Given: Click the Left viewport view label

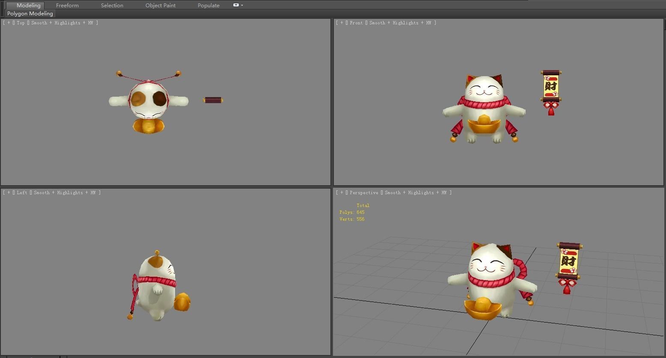Looking at the screenshot, I should point(22,192).
